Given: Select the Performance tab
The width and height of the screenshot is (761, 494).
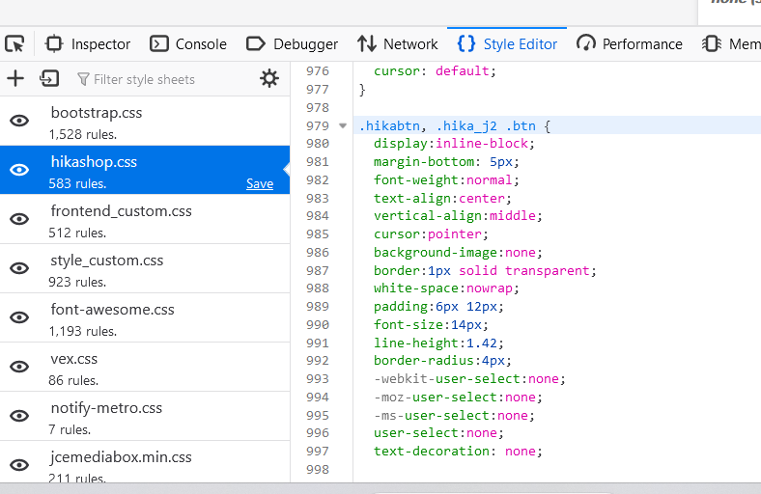Looking at the screenshot, I should click(630, 43).
